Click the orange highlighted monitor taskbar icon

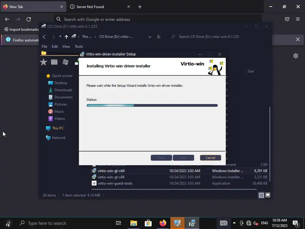178,223
